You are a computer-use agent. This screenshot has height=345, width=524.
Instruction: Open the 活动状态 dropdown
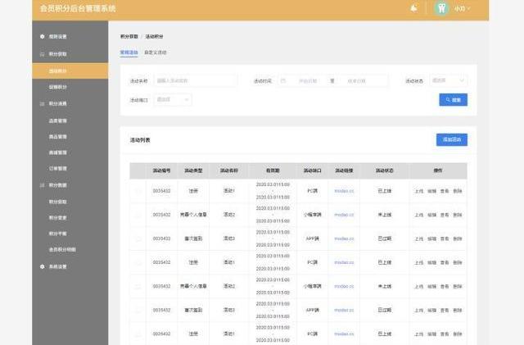(448, 80)
